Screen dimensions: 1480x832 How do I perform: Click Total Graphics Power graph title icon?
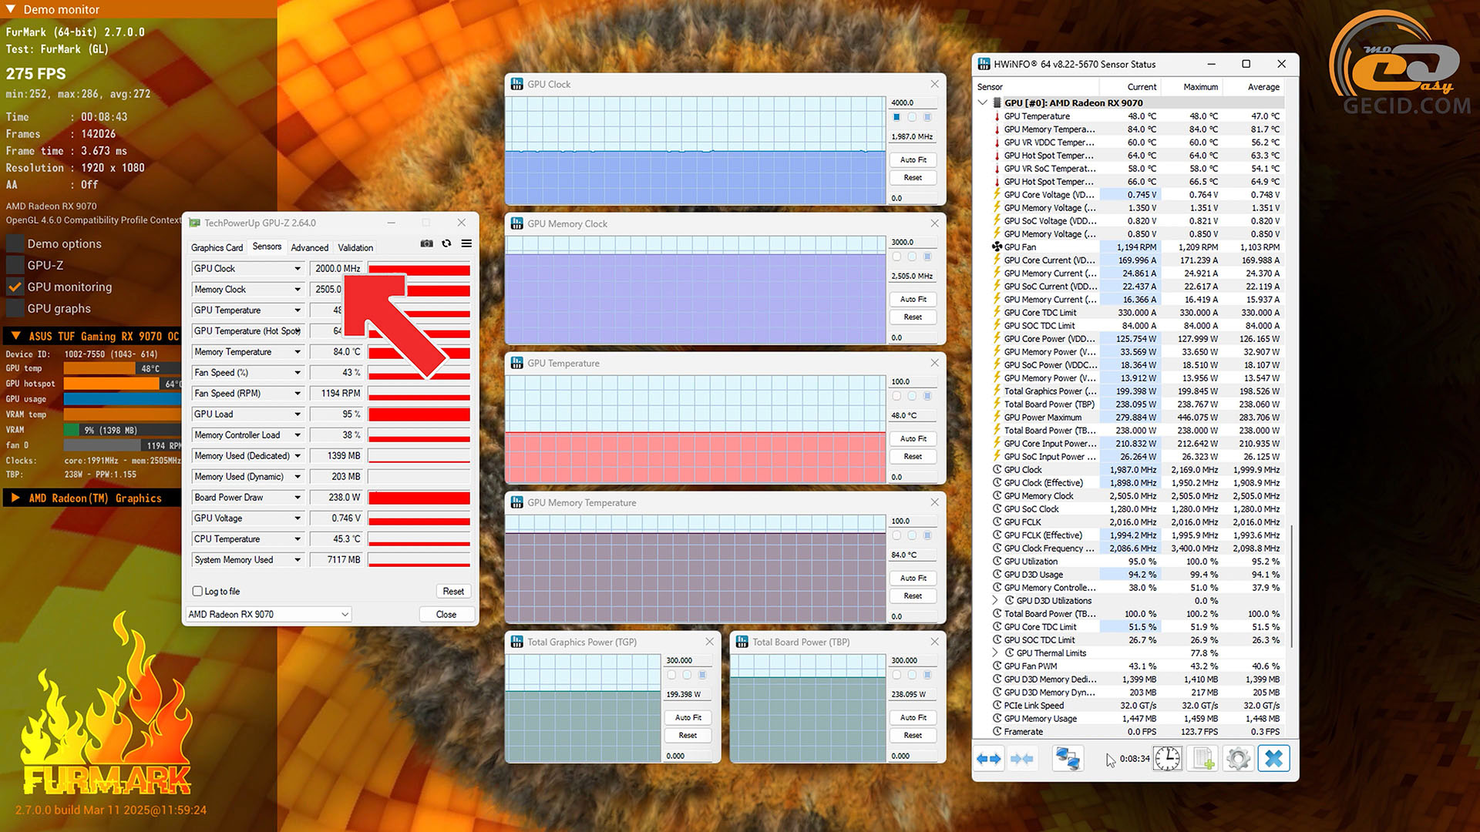tap(517, 642)
